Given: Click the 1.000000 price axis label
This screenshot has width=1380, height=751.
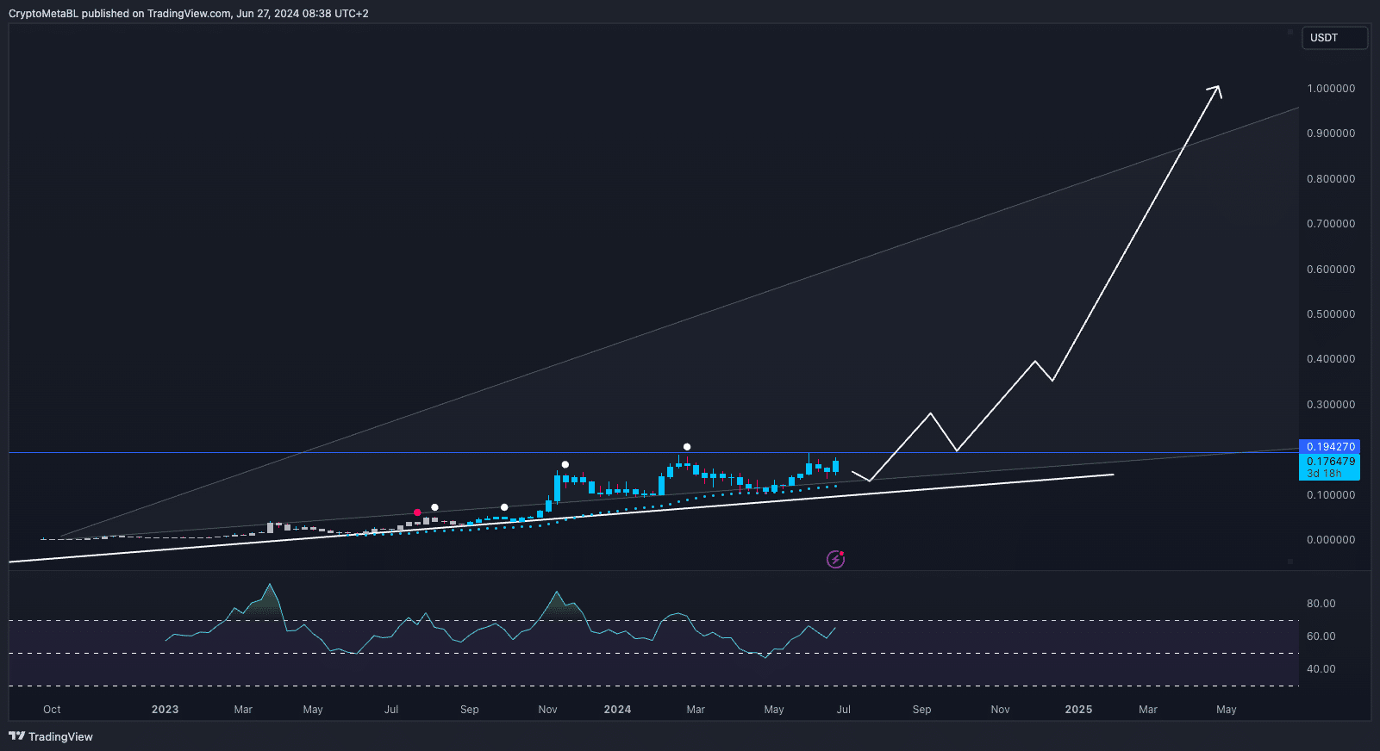Looking at the screenshot, I should click(1331, 89).
